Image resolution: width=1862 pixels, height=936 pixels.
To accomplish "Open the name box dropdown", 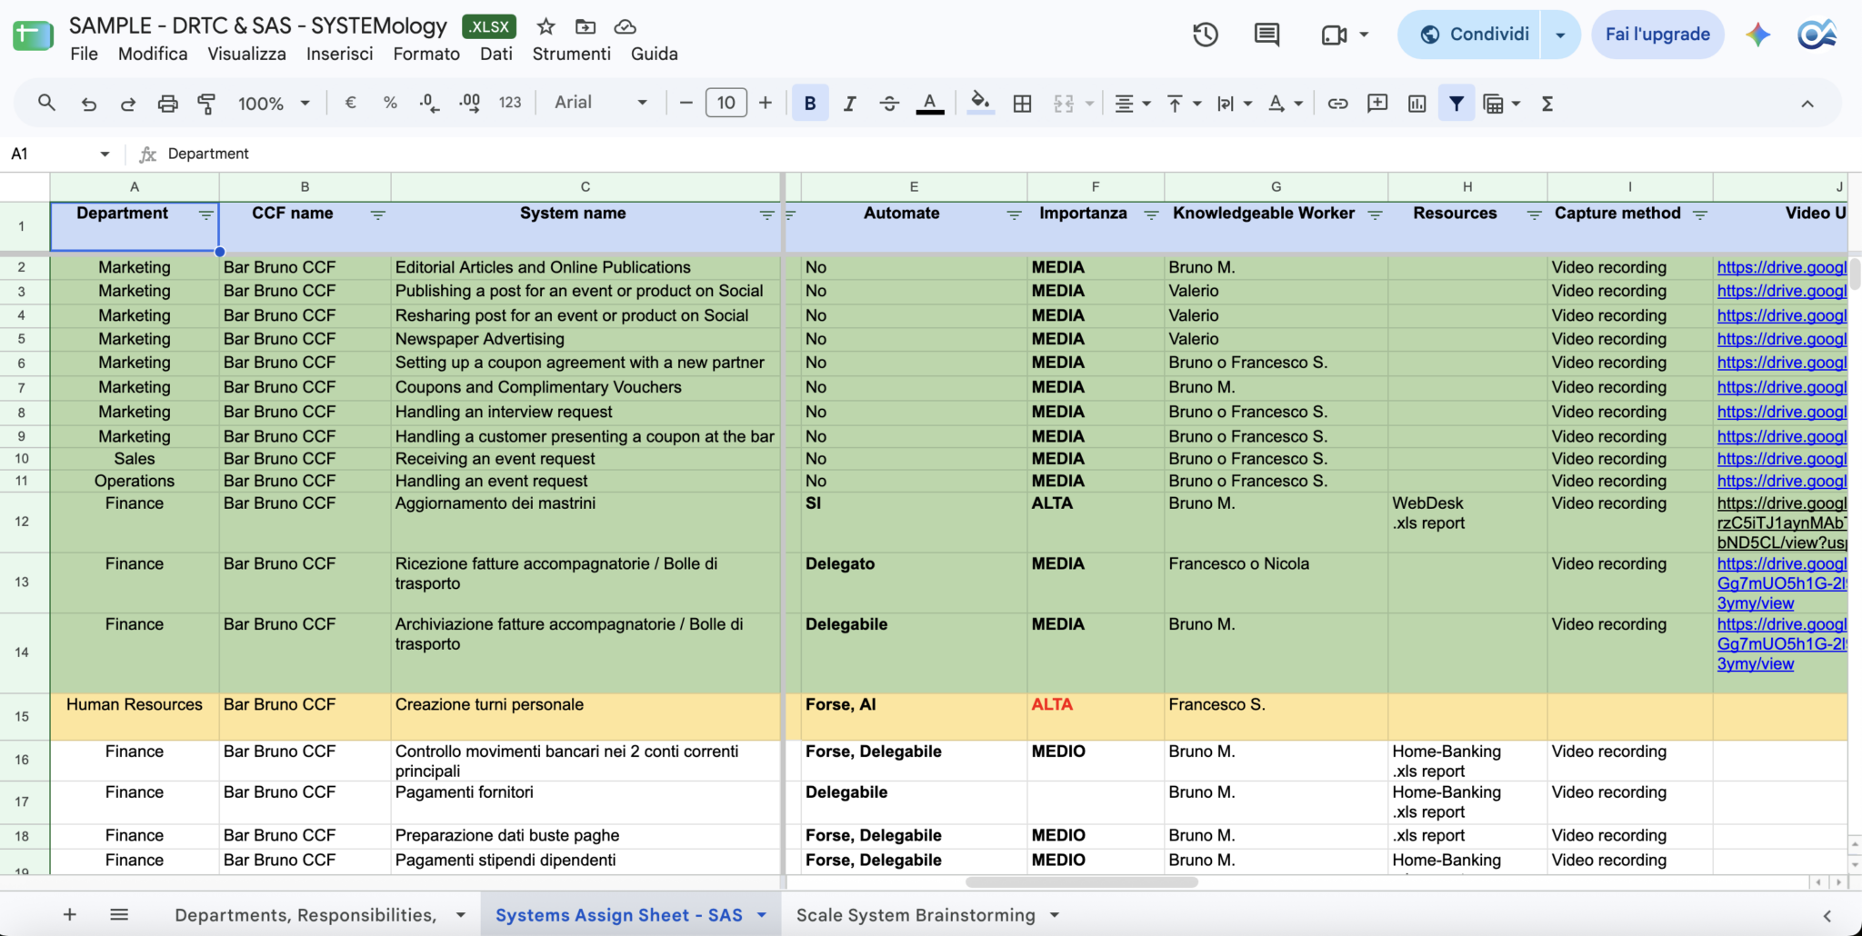I will [105, 154].
